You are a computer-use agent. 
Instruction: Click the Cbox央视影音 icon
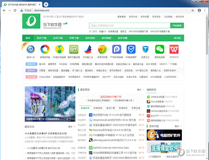point(148,102)
